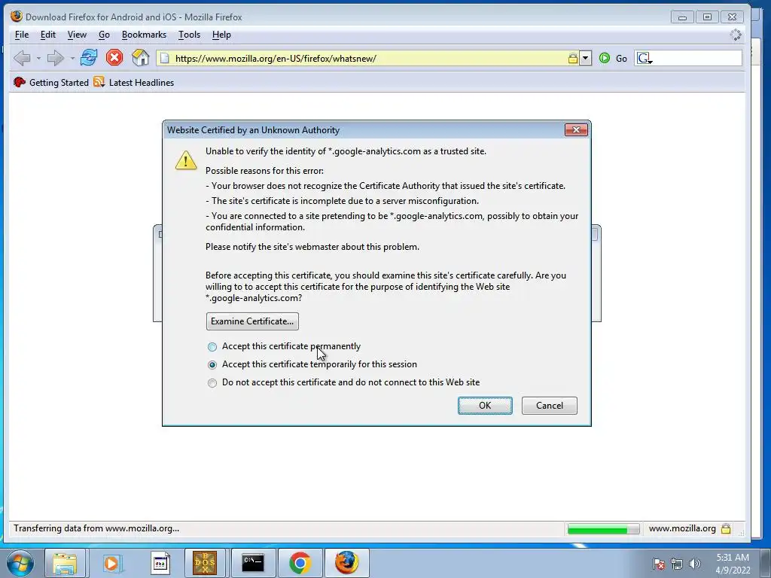
Task: Click the Back arrow toolbar icon
Action: point(22,58)
